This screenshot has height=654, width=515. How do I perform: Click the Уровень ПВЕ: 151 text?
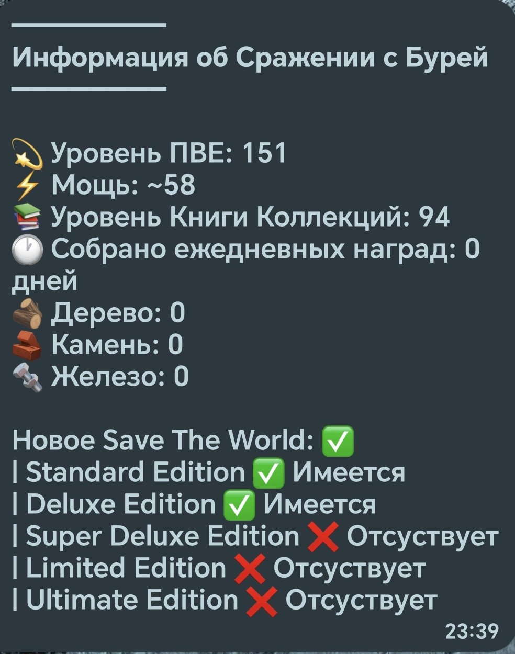pos(169,154)
